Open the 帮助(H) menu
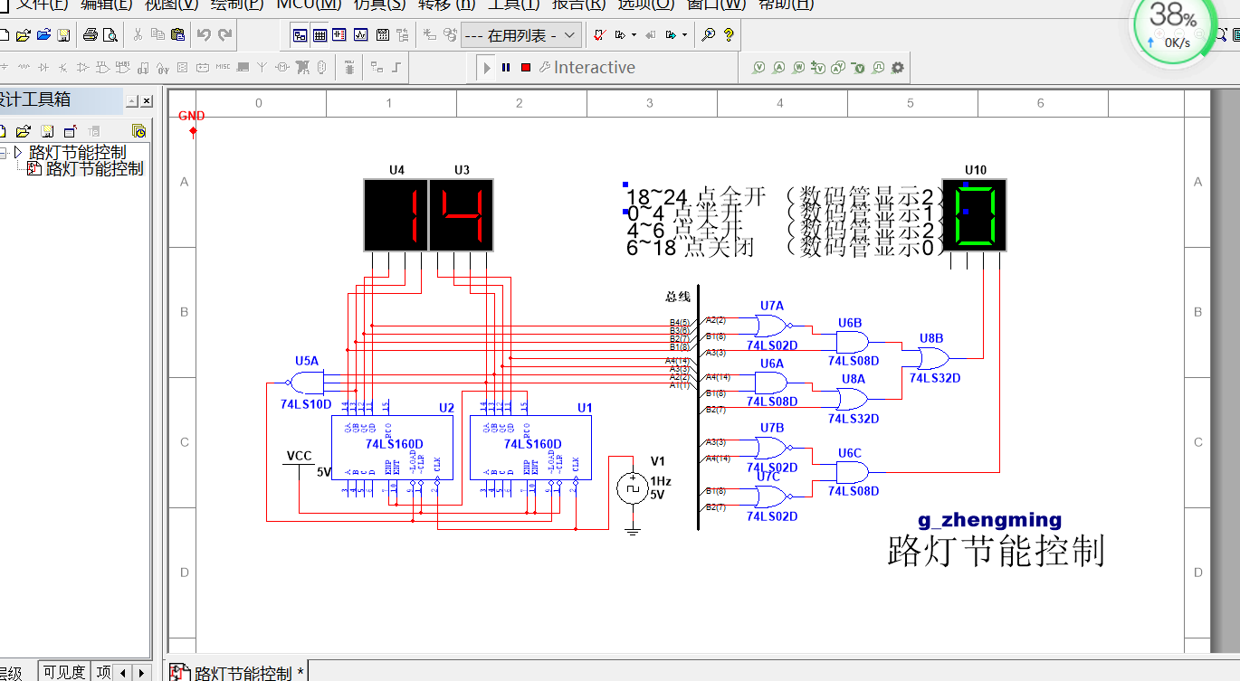Screen dimensions: 1240x681 point(787,5)
